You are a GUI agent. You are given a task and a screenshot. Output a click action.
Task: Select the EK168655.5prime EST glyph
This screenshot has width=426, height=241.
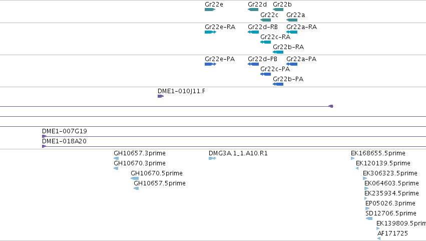pos(352,158)
